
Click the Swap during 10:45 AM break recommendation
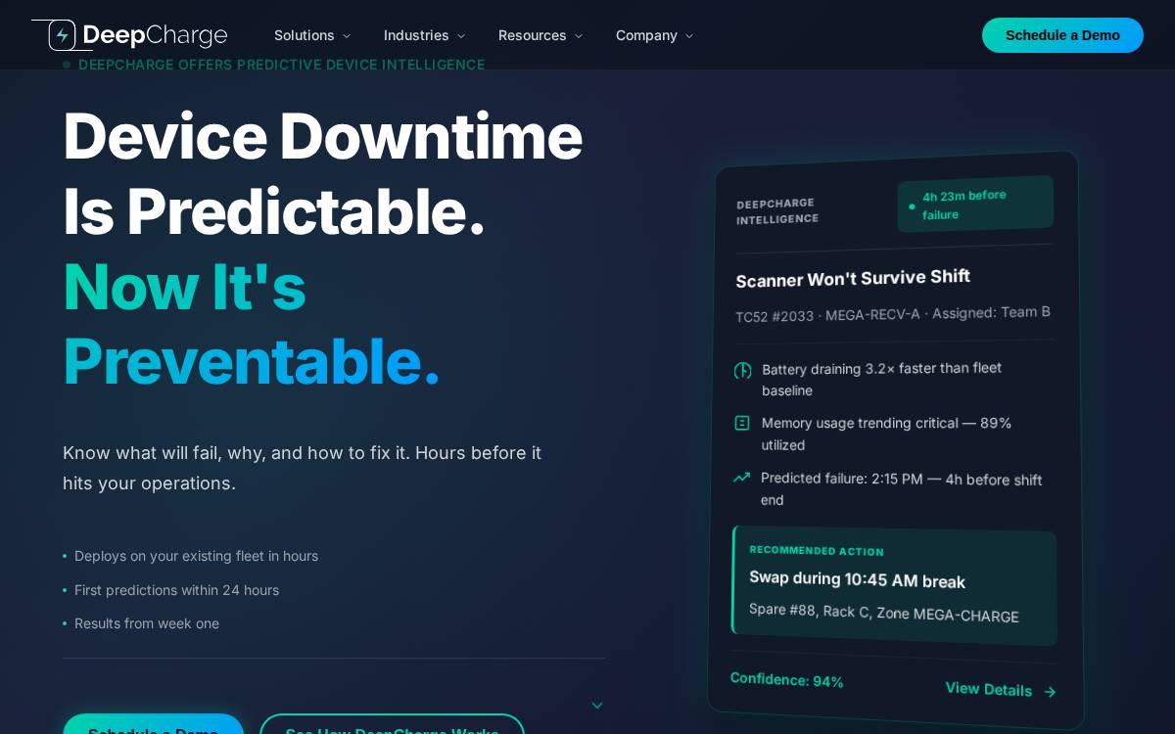tap(857, 579)
